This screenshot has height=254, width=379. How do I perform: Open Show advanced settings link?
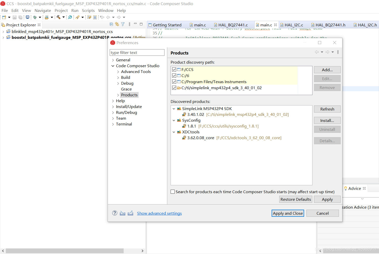point(159,213)
